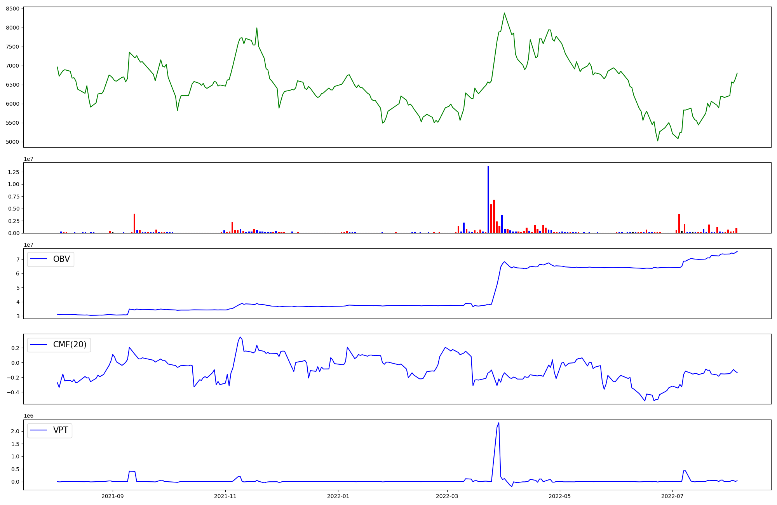Screen dimensions: 777x505
Task: Select the 2021-09 date tick label
Action: coord(113,496)
